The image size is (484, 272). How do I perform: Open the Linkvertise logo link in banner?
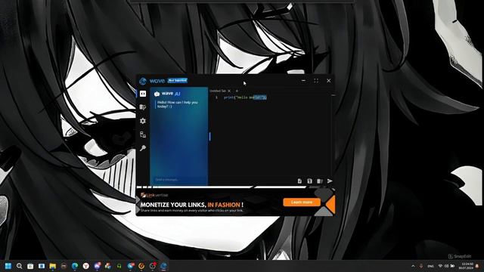(x=154, y=195)
